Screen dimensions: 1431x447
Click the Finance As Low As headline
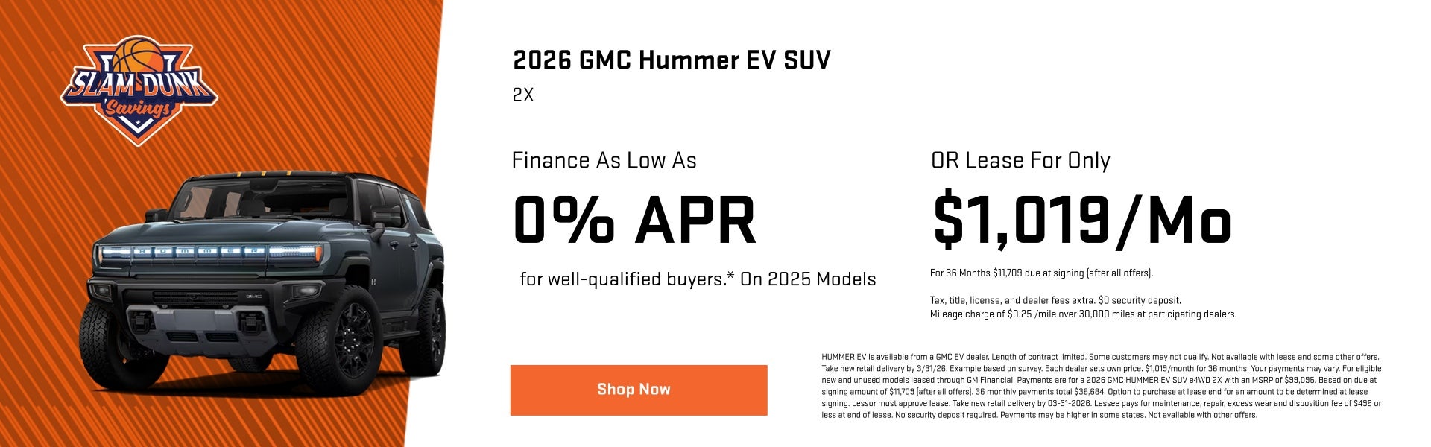click(604, 161)
